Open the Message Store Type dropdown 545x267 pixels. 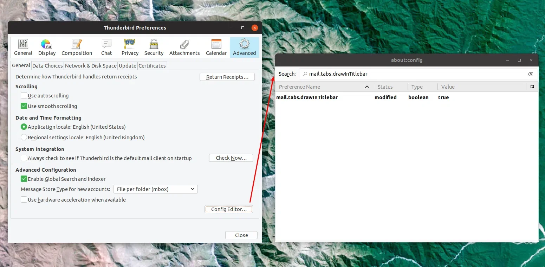point(156,189)
